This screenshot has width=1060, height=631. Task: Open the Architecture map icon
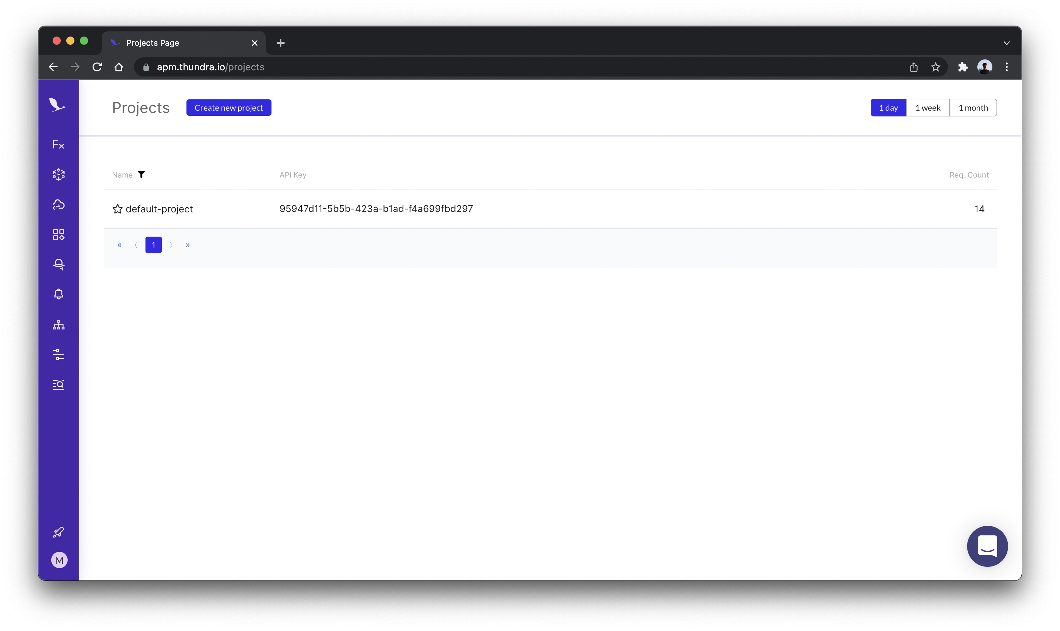coord(59,324)
